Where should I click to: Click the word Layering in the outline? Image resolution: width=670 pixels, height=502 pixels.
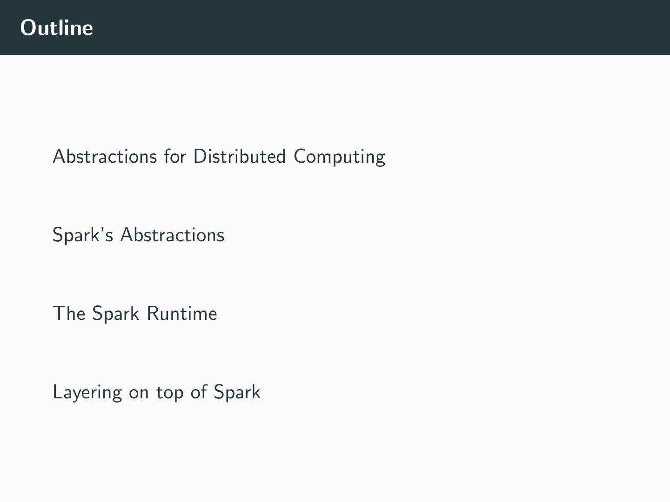point(87,393)
